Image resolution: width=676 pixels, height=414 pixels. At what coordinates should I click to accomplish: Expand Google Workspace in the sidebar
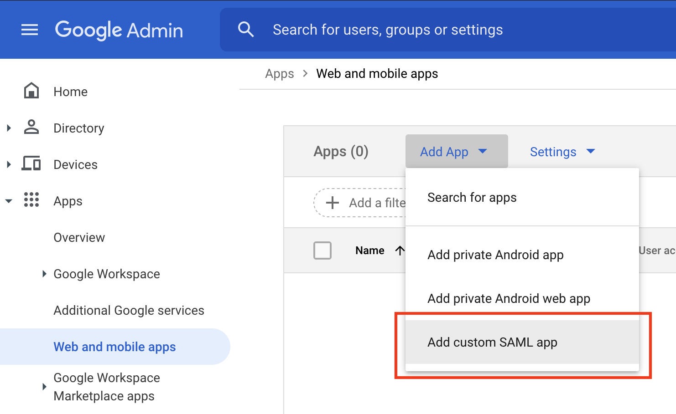pos(44,274)
